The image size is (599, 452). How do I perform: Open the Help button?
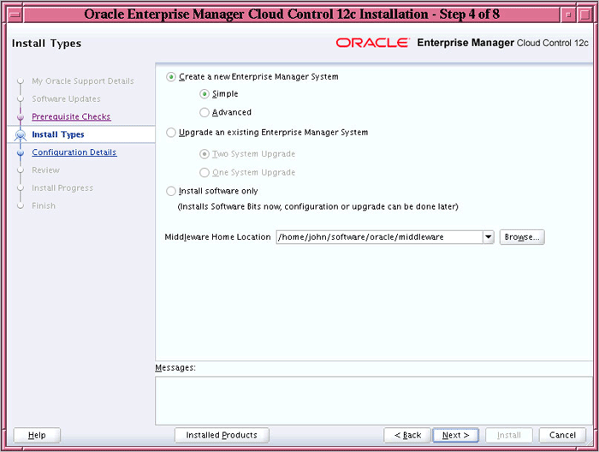[37, 435]
